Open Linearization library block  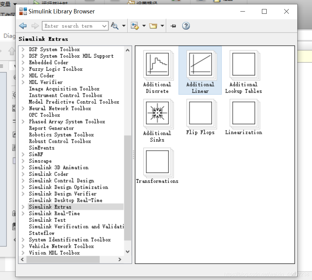pyautogui.click(x=243, y=117)
